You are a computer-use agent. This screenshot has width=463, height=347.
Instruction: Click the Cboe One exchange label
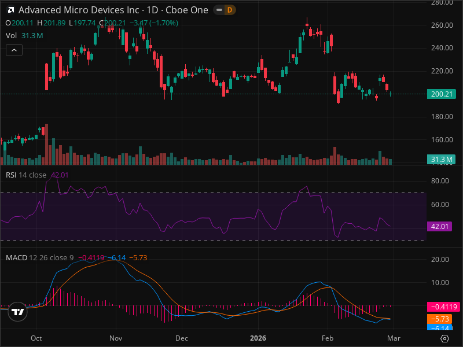tap(186, 10)
